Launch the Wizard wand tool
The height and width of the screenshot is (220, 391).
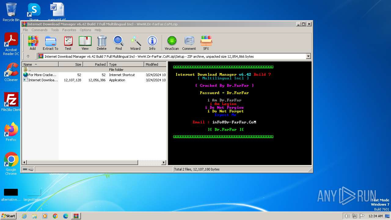pos(135,43)
